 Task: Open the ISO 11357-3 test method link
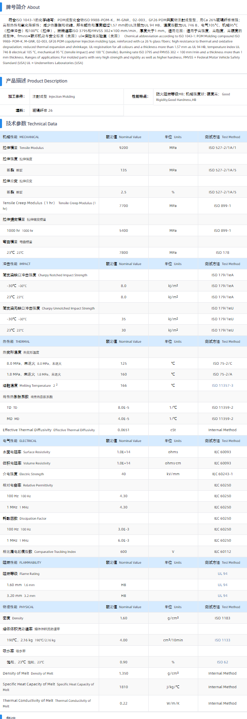222,386
